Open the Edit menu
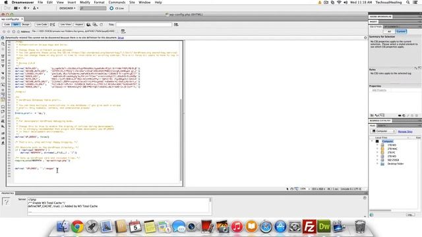 50,2
